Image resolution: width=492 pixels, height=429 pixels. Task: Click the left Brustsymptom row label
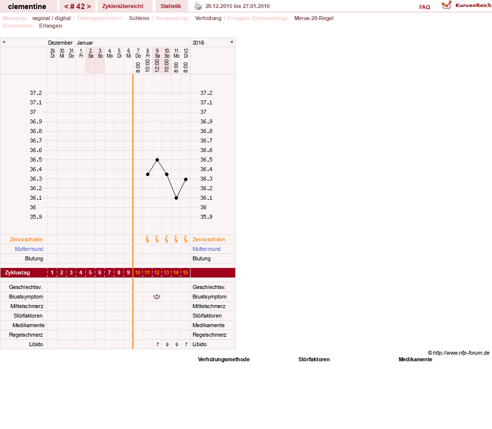(26, 297)
